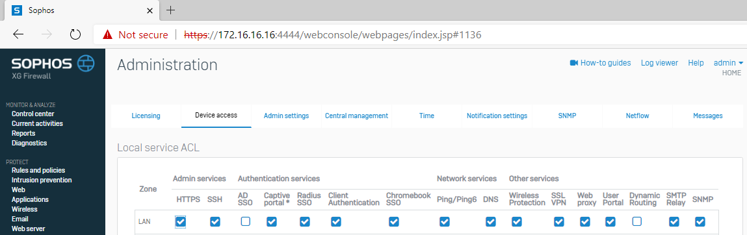
Task: Click the Authentication services group header
Action: (279, 179)
